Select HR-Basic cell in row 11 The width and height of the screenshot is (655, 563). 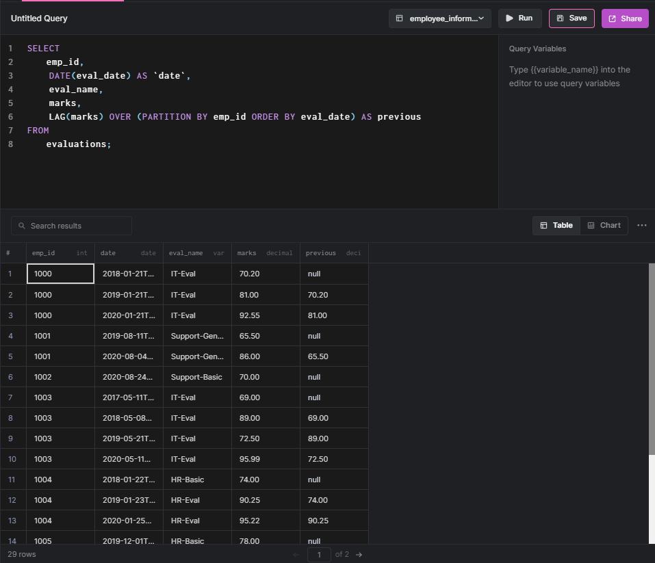click(x=198, y=480)
